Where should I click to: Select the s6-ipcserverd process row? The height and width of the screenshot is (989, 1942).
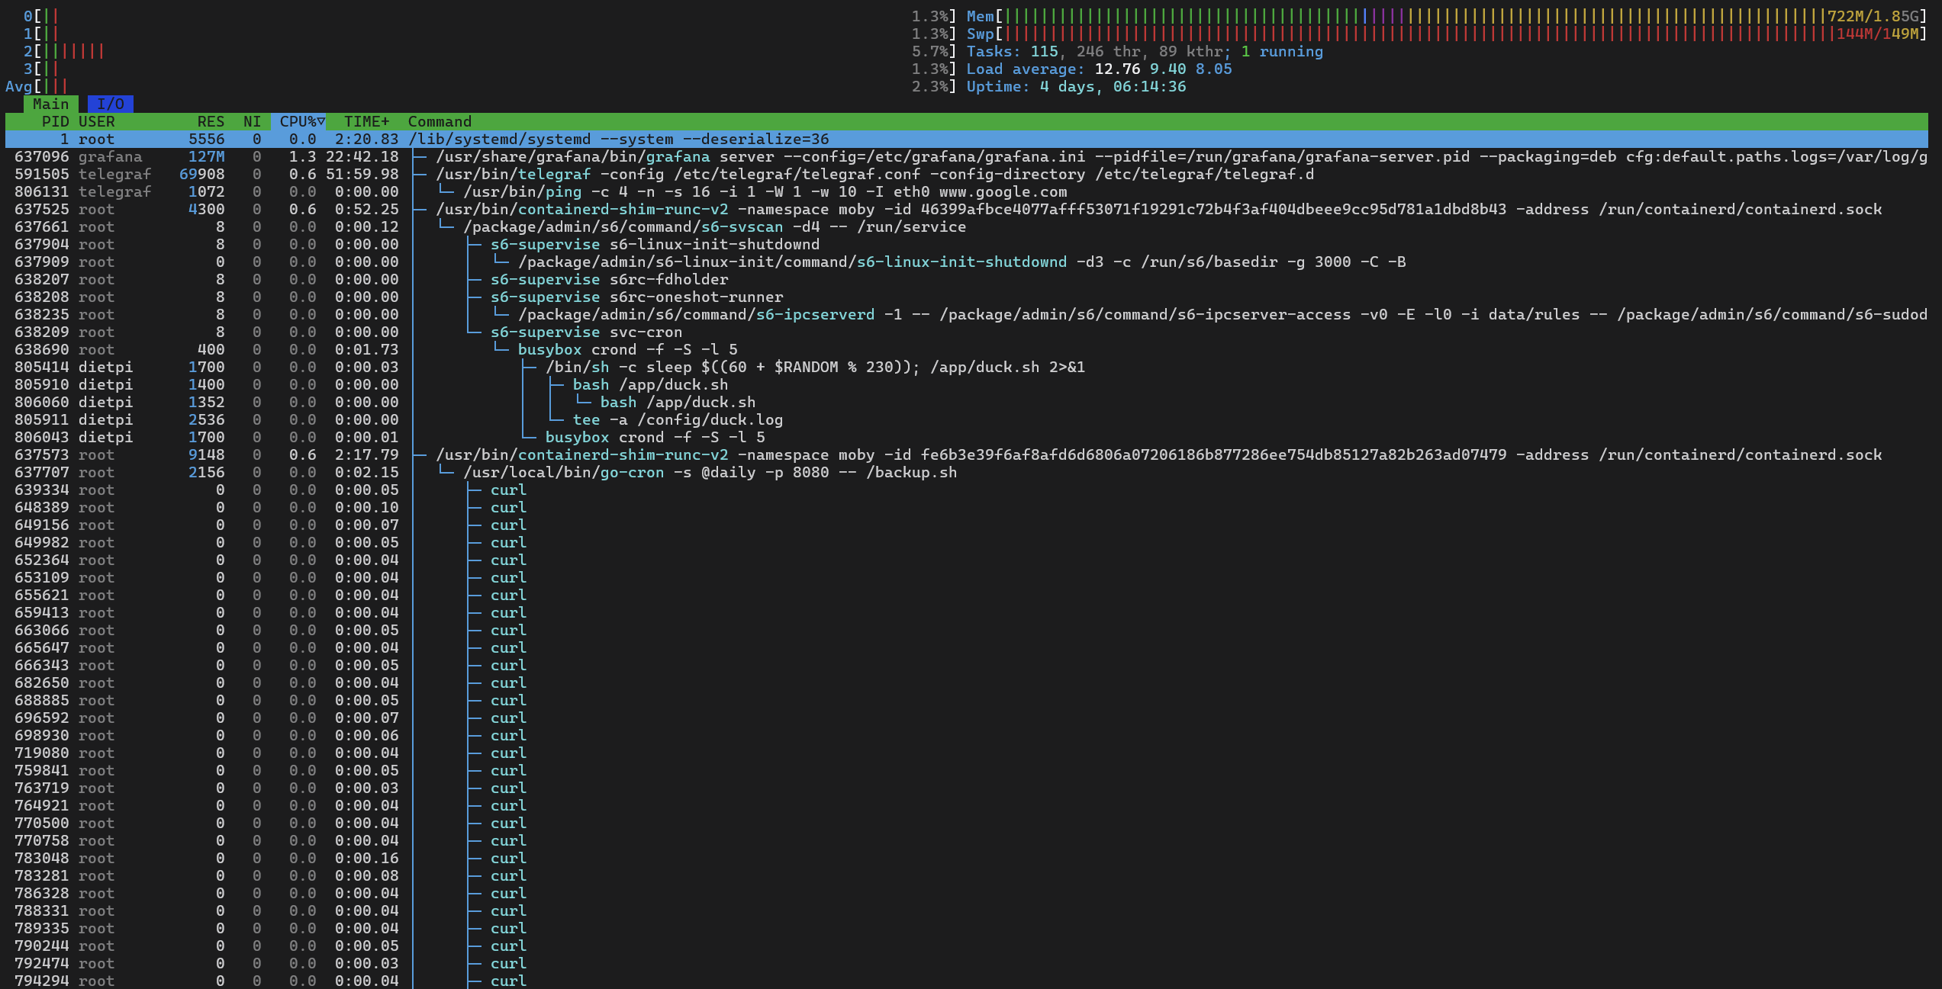pos(967,314)
